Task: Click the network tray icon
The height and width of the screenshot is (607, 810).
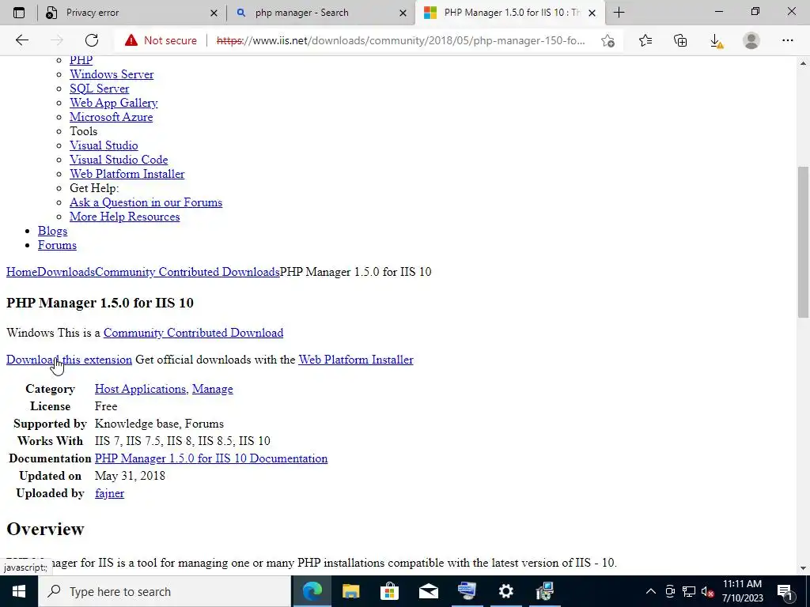Action: coord(689,591)
